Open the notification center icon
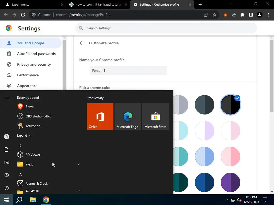 point(265,200)
